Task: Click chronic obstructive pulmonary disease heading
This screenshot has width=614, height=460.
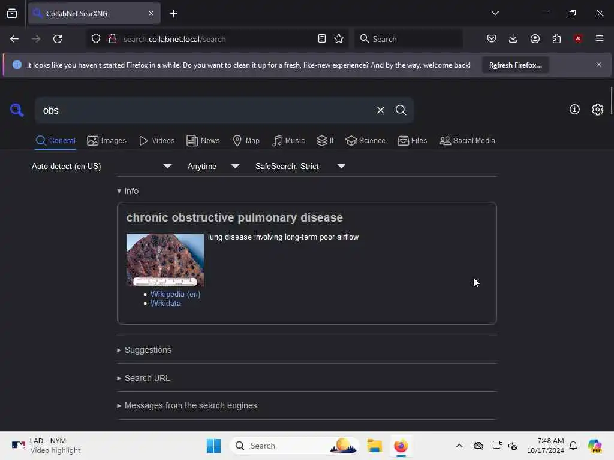Action: coord(234,217)
